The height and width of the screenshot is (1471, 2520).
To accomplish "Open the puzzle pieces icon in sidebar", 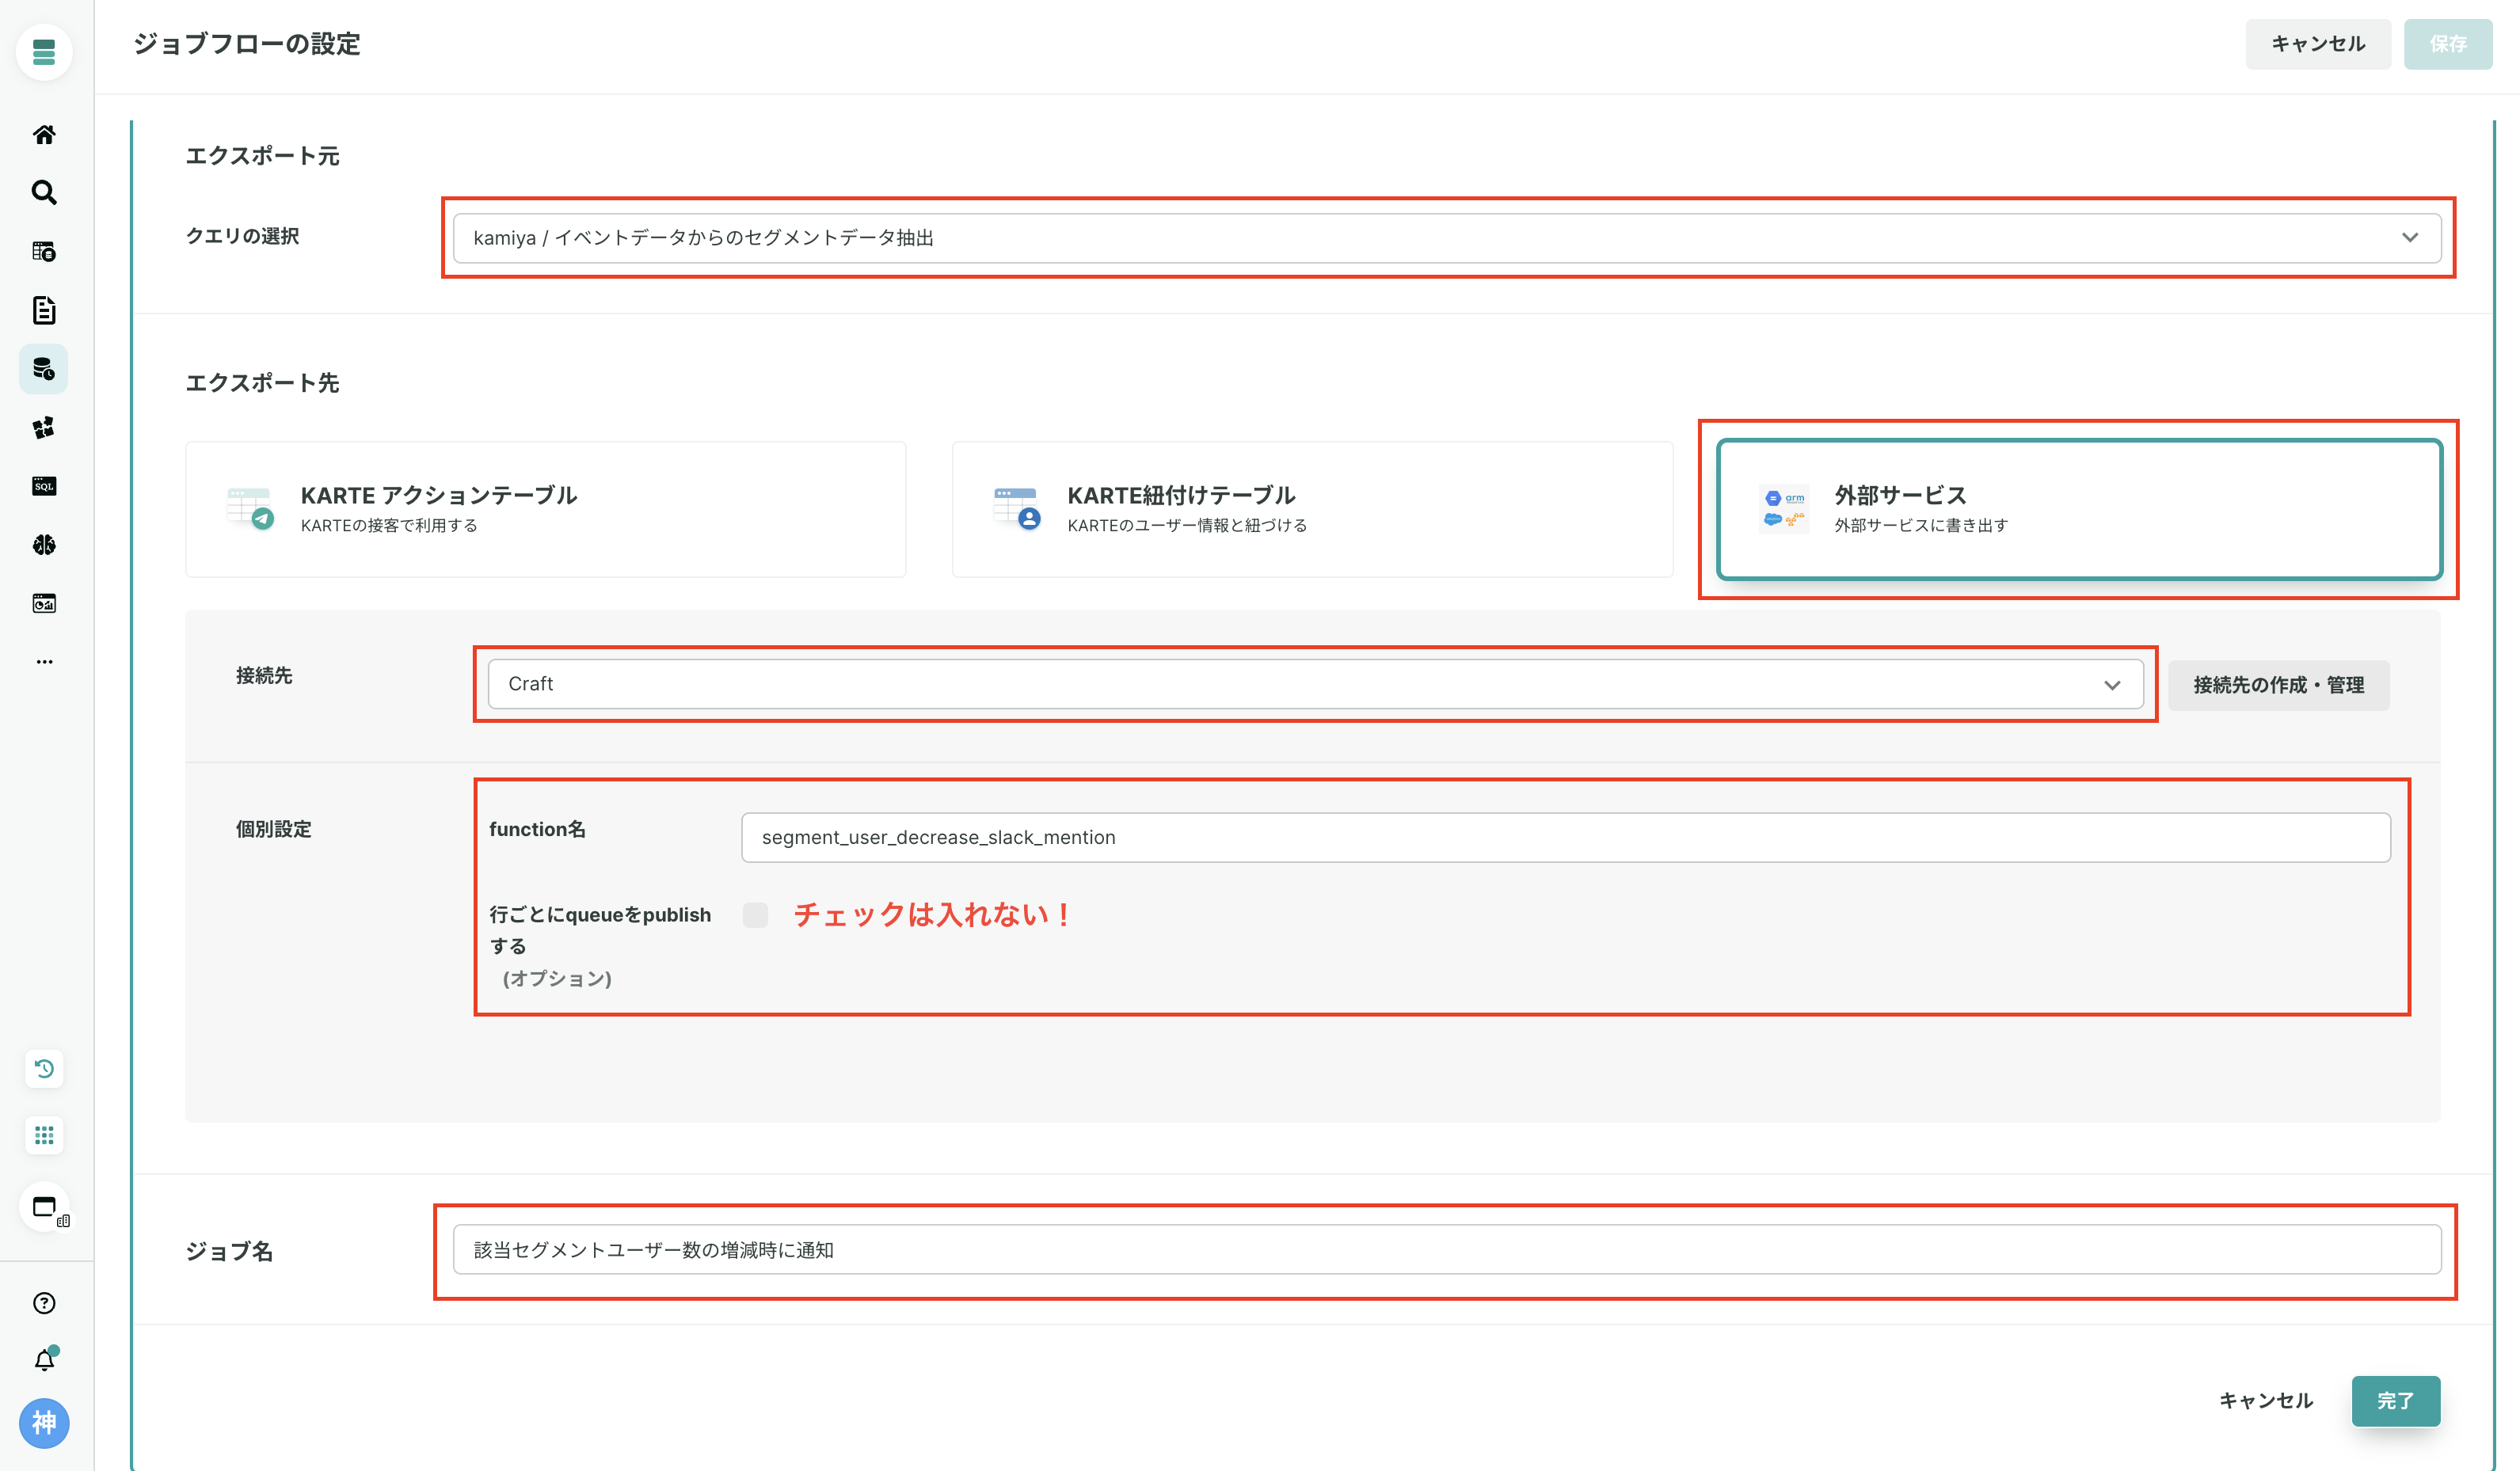I will pyautogui.click(x=44, y=428).
